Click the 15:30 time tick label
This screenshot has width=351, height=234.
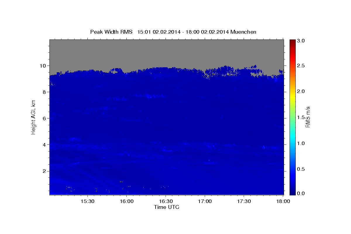(x=87, y=202)
